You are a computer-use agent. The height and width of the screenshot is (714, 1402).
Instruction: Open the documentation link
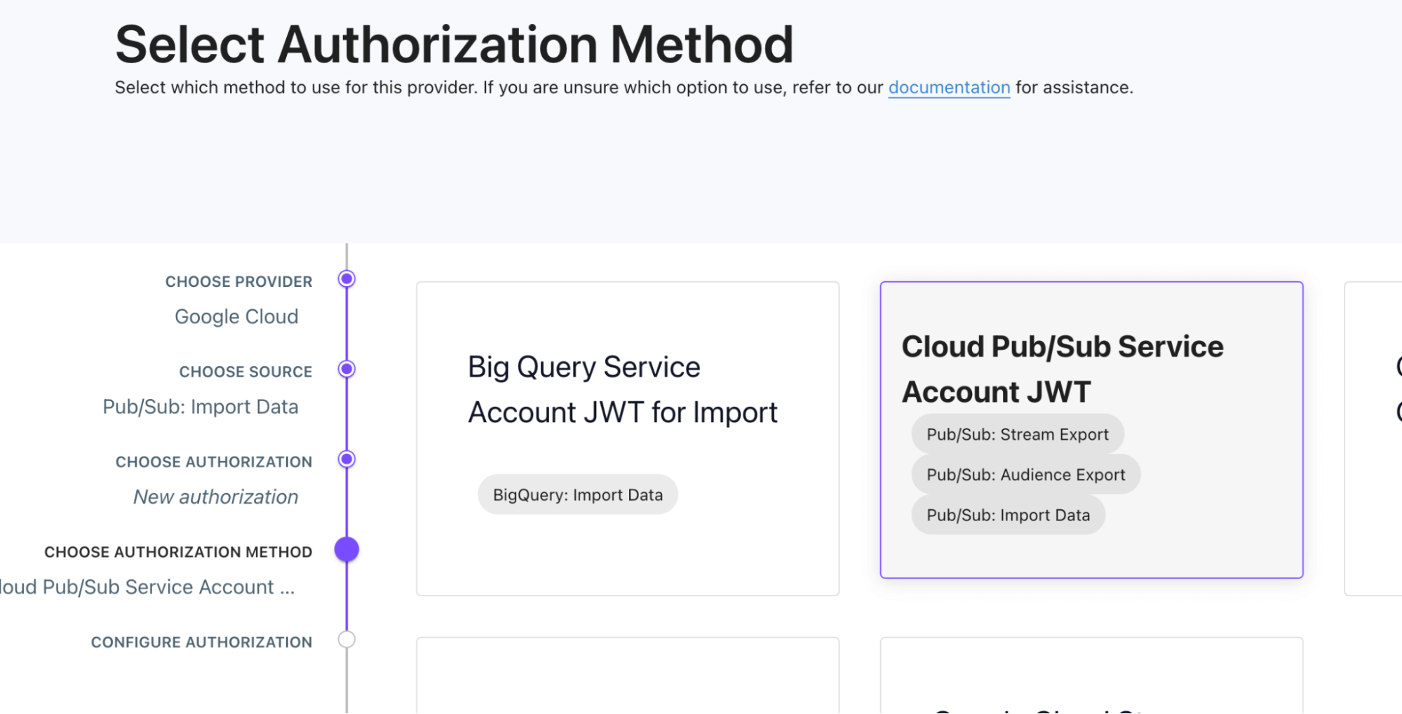(x=949, y=87)
